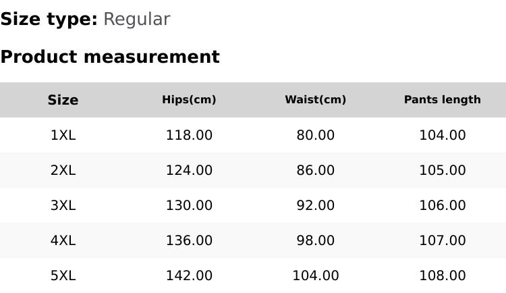Click the 86.00 waist value

coord(315,170)
